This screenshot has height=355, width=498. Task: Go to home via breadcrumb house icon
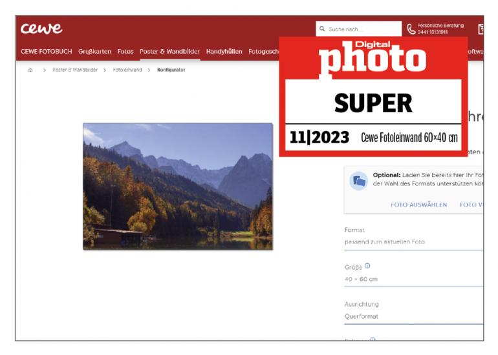pyautogui.click(x=30, y=70)
